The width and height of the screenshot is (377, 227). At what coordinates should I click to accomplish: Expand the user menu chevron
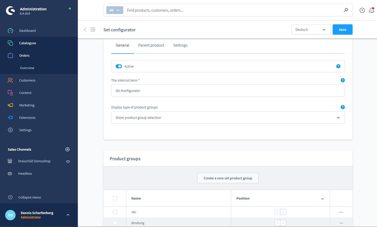(x=68, y=215)
